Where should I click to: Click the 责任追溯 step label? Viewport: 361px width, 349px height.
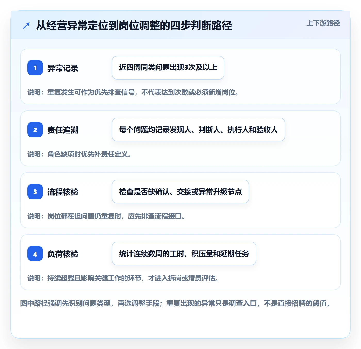click(63, 130)
